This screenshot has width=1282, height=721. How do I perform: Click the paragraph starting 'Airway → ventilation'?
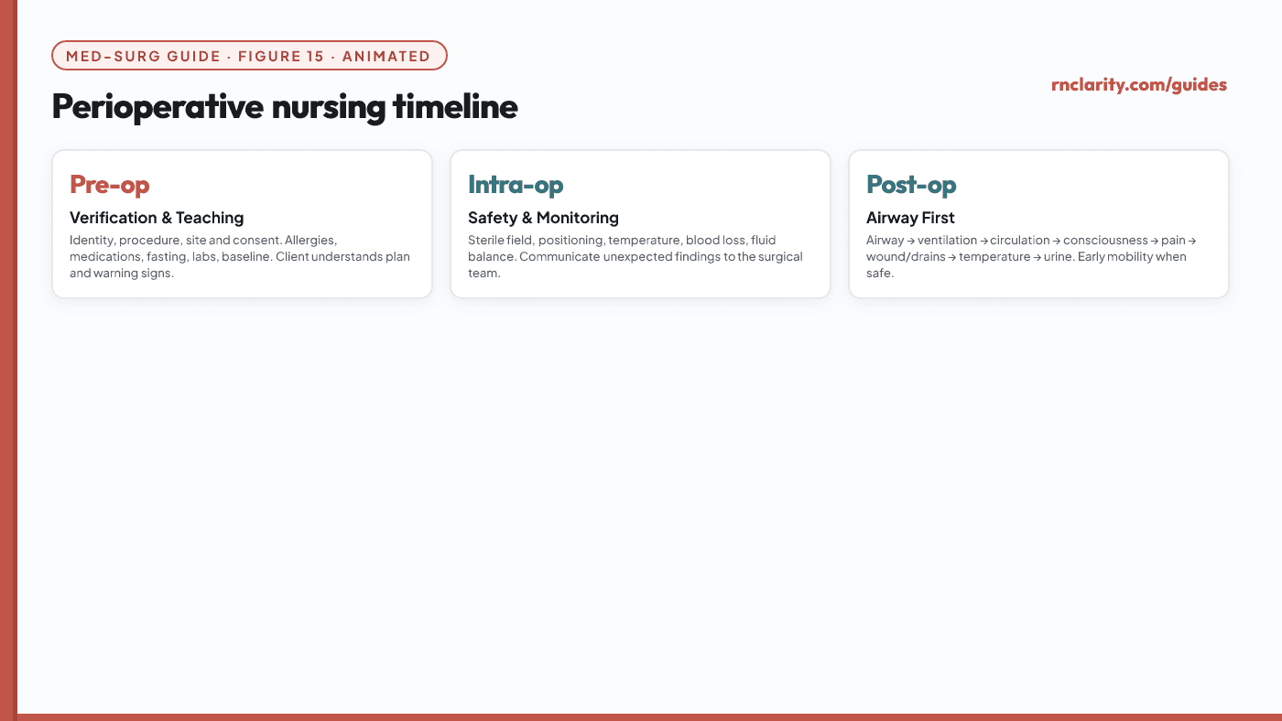tap(1032, 256)
